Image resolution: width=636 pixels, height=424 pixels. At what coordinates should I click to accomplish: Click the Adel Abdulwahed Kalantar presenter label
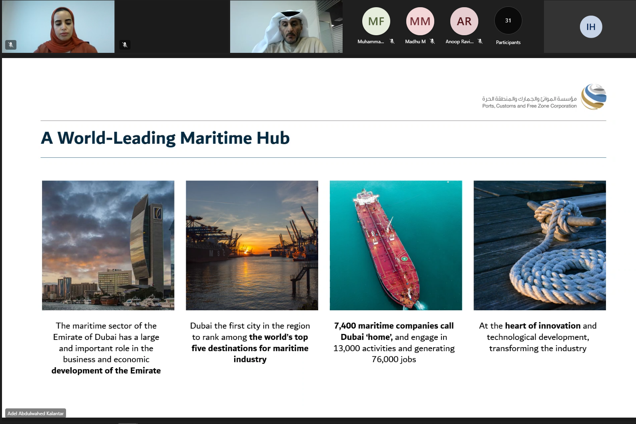click(36, 413)
